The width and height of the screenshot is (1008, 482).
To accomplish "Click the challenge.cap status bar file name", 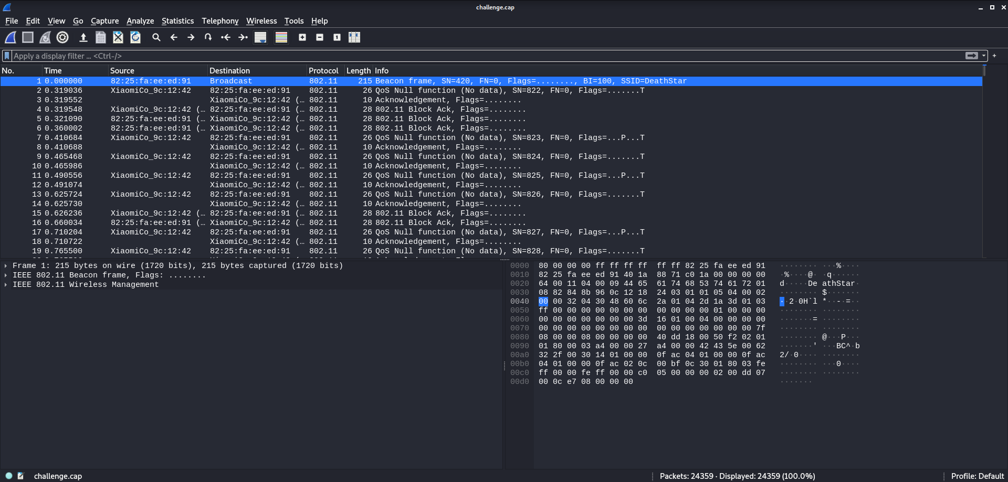I will [x=58, y=476].
